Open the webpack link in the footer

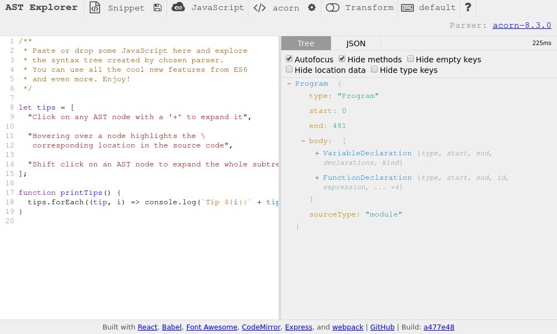pos(348,327)
